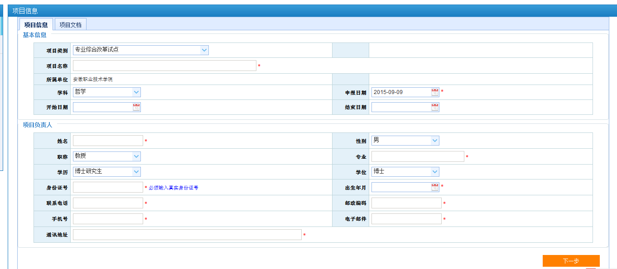
Task: Click the 邮政编码 input field
Action: (406, 203)
